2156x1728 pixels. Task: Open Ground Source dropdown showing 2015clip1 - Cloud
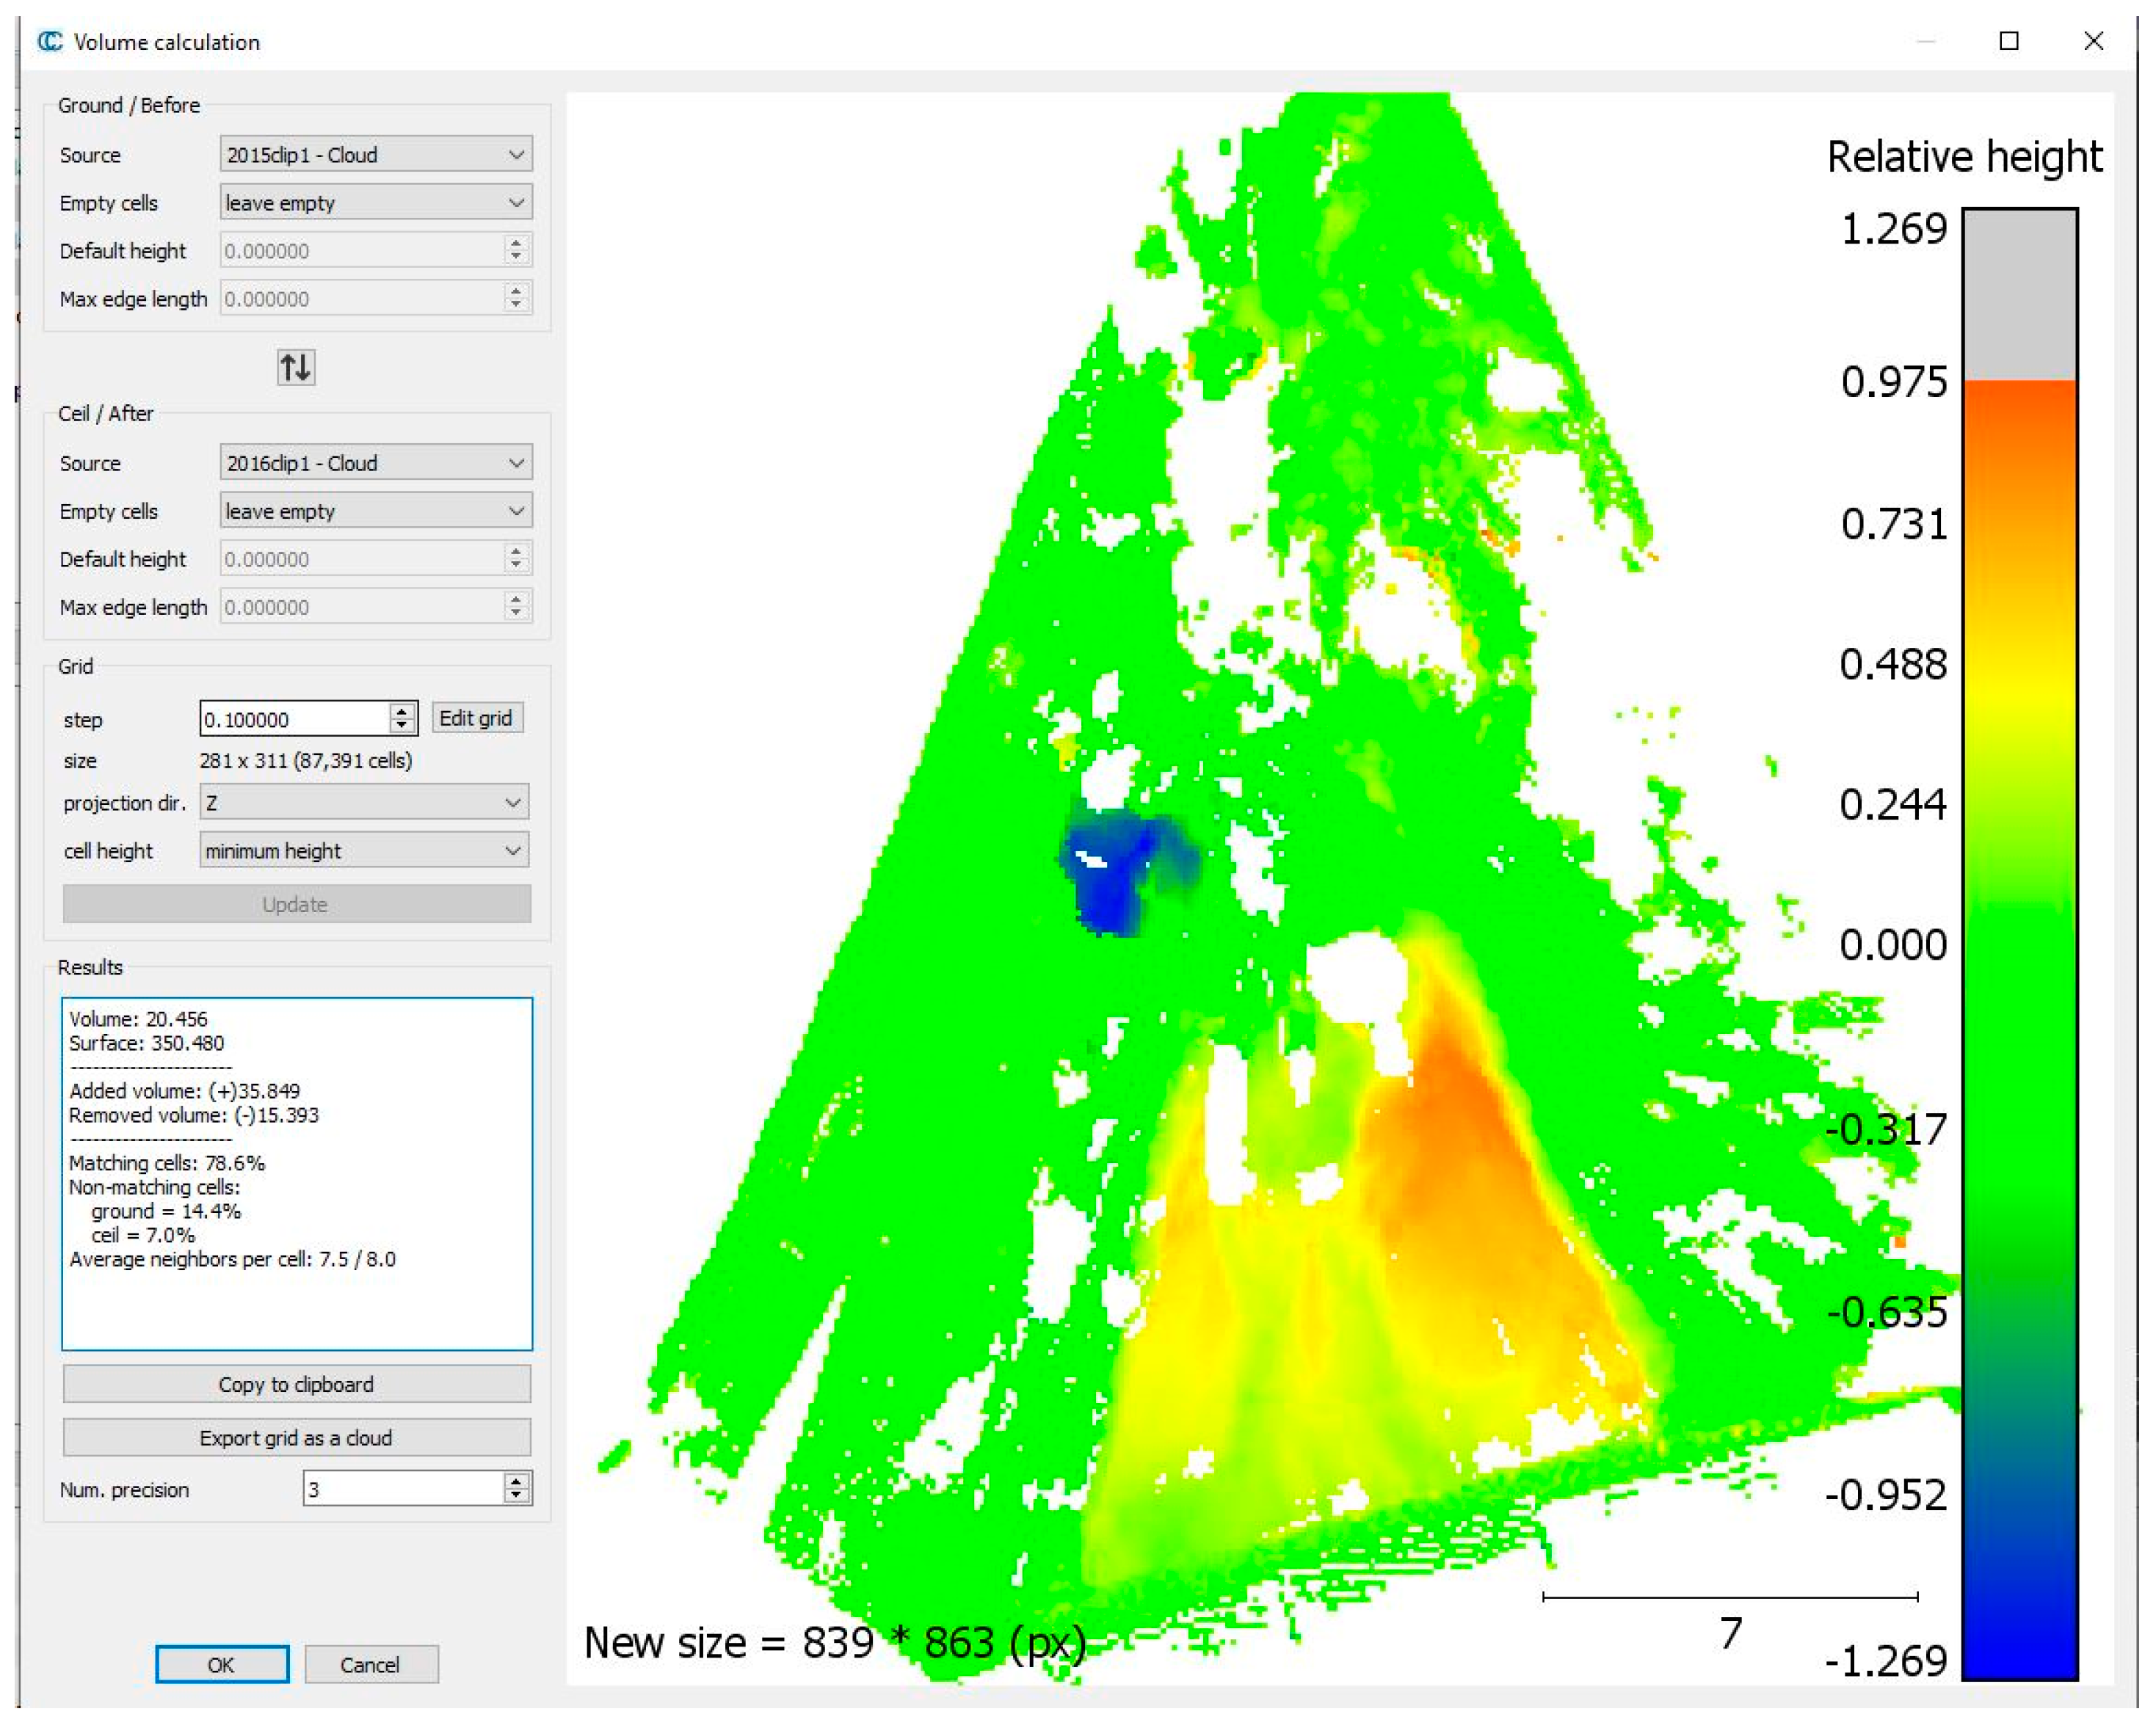point(375,155)
